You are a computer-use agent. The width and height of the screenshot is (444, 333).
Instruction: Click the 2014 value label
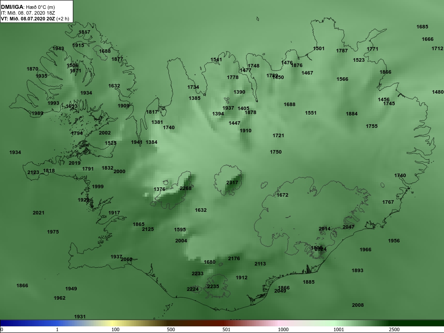[325, 229]
